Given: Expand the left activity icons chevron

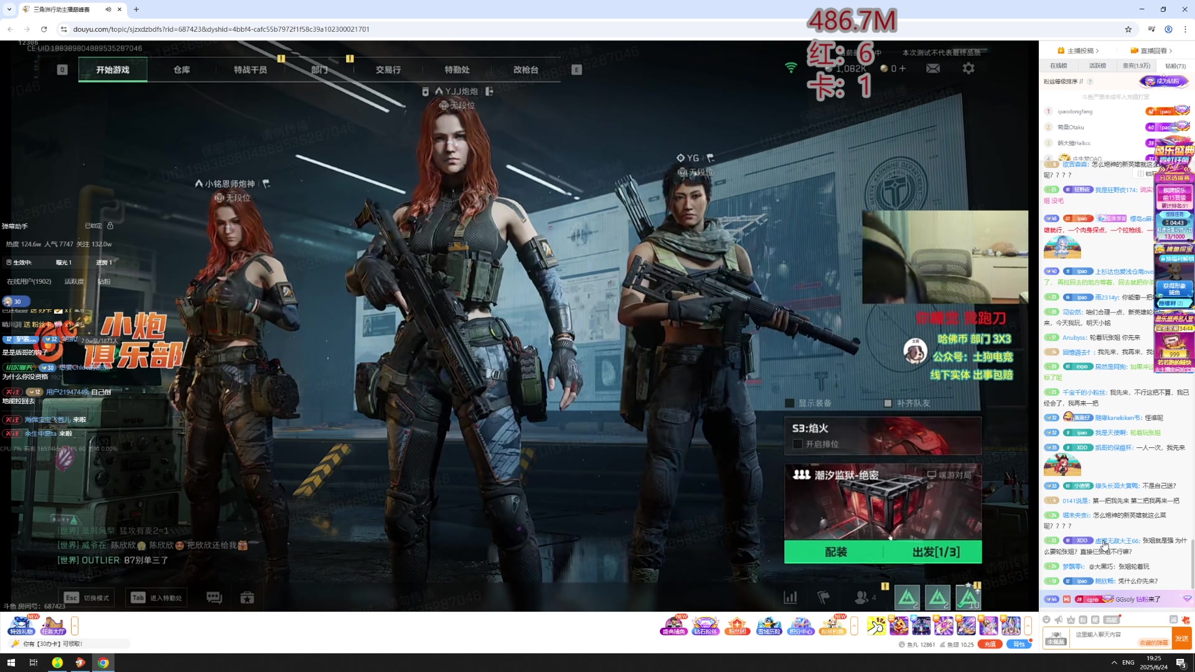Looking at the screenshot, I should pos(75,625).
